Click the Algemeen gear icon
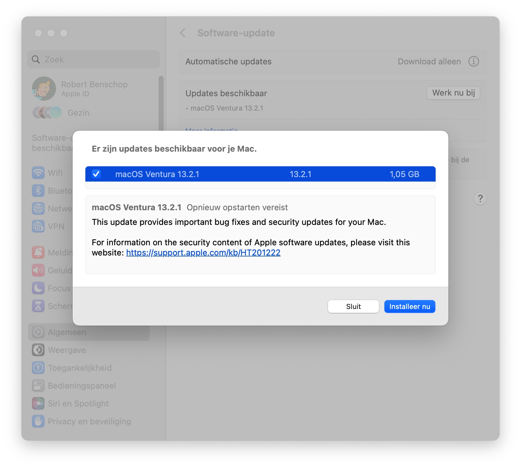521x467 pixels. click(x=38, y=332)
